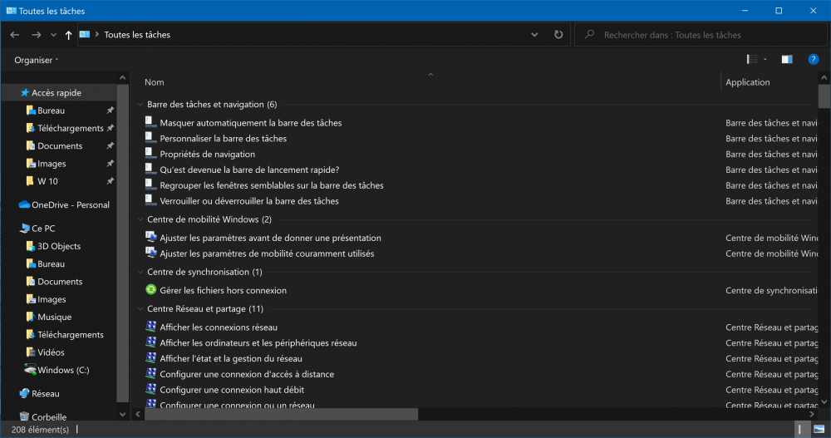Open the Help question mark icon
The image size is (831, 438).
(x=814, y=60)
